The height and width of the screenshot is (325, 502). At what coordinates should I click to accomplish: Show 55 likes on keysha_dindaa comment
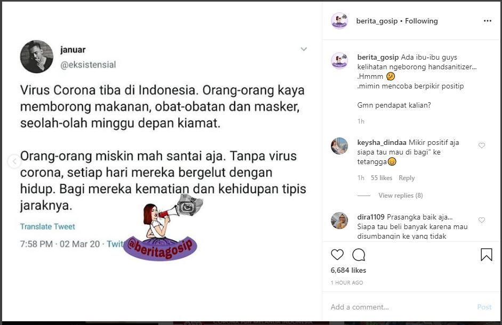click(382, 178)
